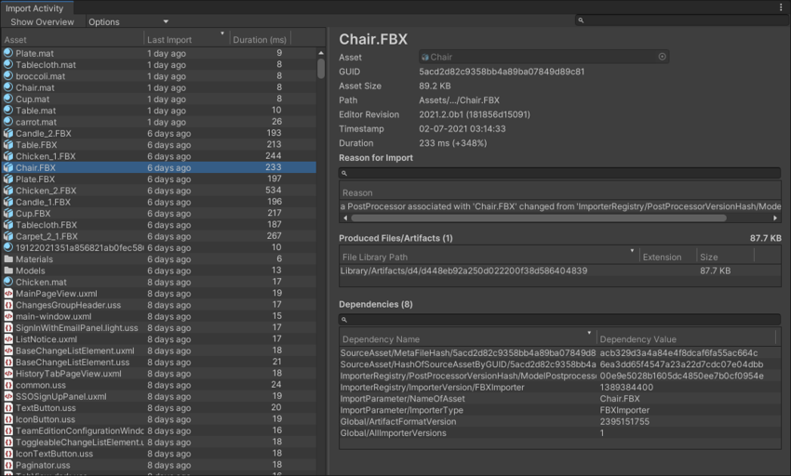Click the MainPageView.uxml file icon
Image resolution: width=791 pixels, height=476 pixels.
click(8, 294)
